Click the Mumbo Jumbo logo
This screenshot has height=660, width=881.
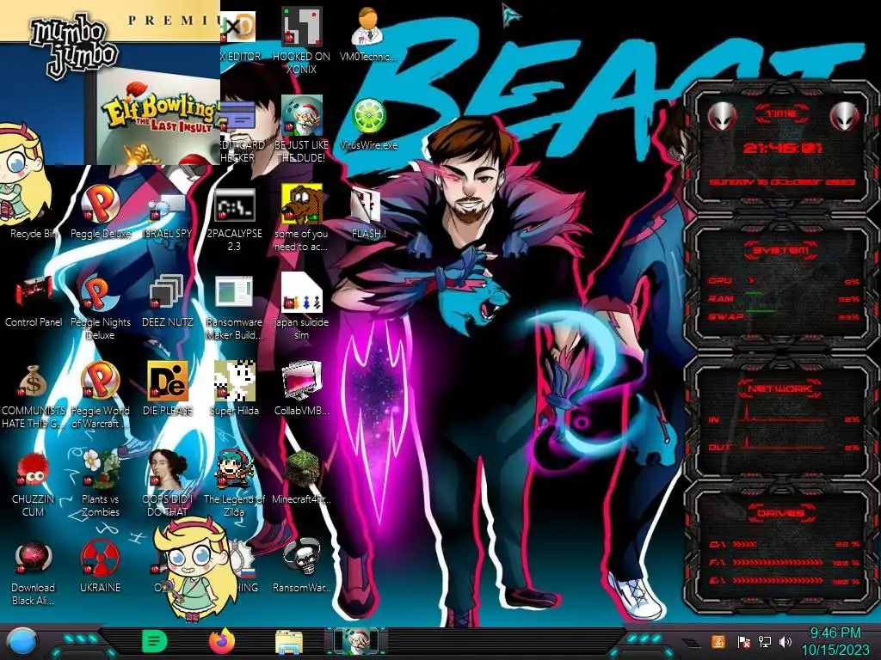[x=74, y=46]
